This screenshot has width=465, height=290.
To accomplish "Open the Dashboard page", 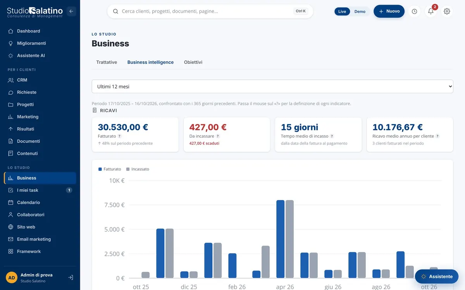I will [40, 31].
